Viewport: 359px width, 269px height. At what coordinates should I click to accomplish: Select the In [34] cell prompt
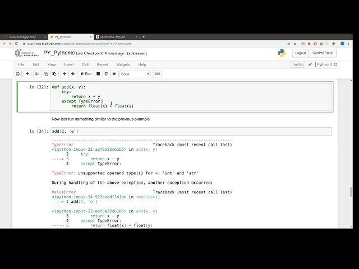[x=39, y=131]
